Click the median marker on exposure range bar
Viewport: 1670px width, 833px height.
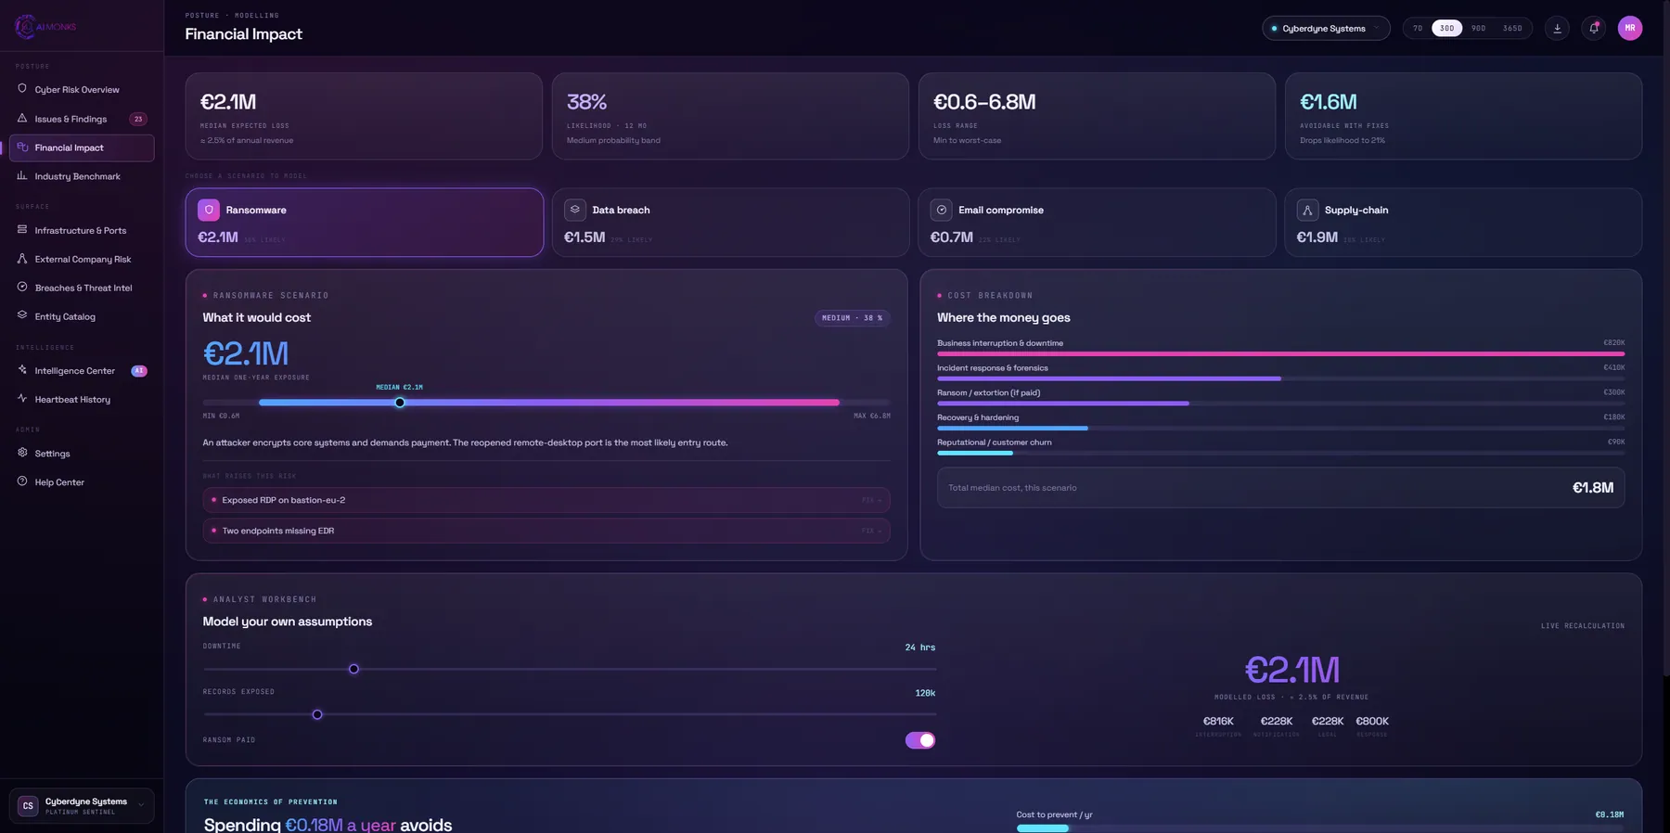point(400,403)
